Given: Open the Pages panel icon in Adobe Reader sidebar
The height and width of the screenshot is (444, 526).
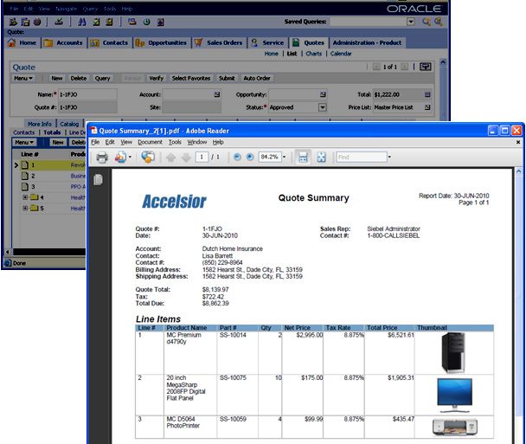Looking at the screenshot, I should click(x=99, y=179).
